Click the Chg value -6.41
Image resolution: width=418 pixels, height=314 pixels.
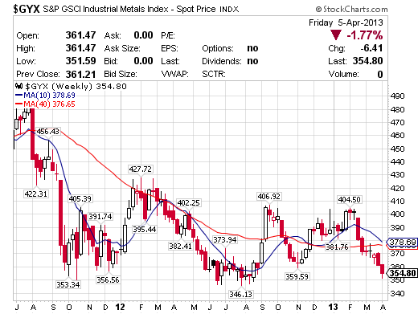pos(371,48)
